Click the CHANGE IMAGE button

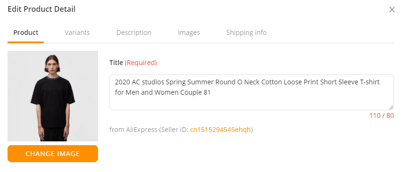(53, 154)
